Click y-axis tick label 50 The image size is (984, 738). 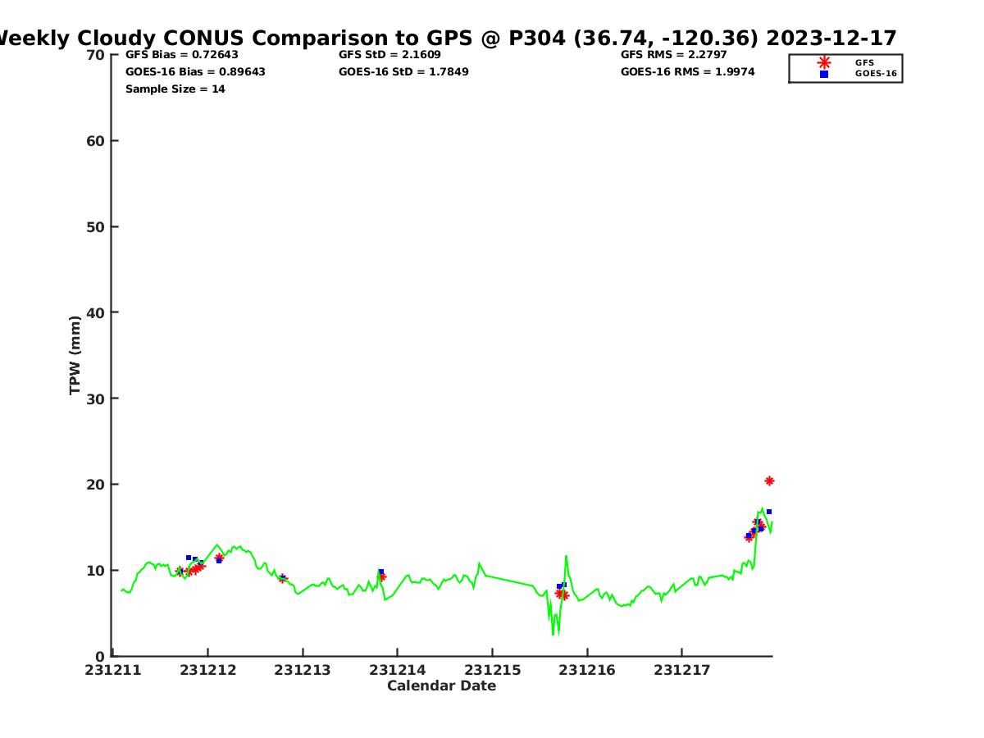pos(96,226)
